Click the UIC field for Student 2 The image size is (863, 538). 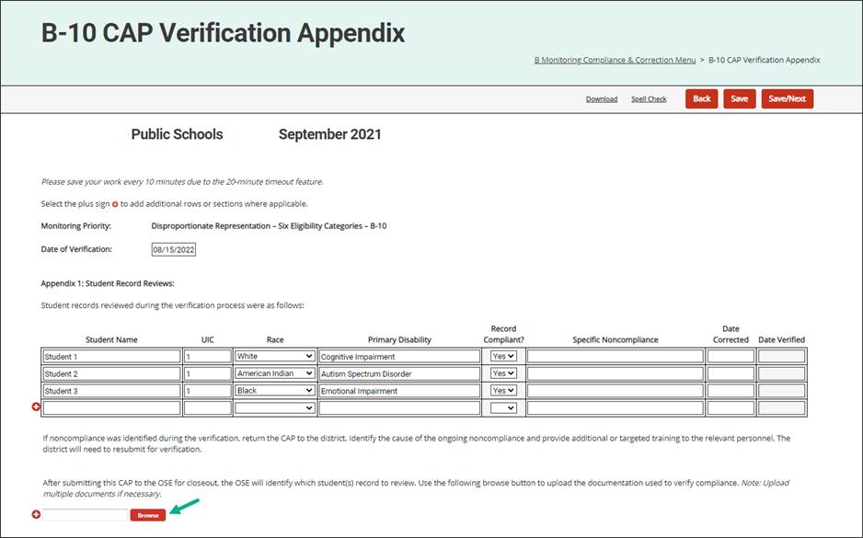pos(208,373)
